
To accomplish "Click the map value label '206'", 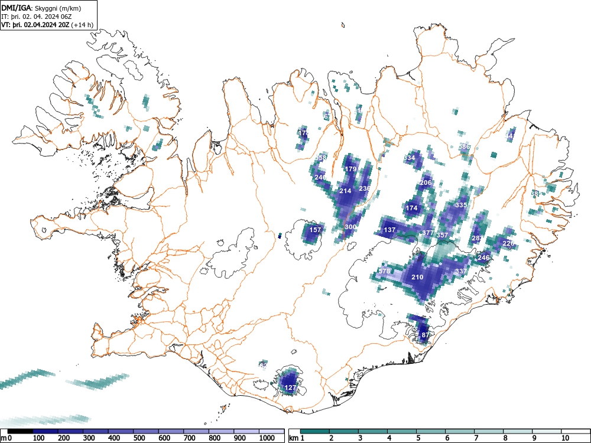I will coord(426,183).
